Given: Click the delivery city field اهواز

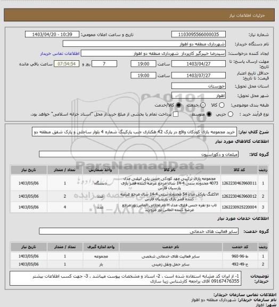Looking at the screenshot, I should pos(199,95).
